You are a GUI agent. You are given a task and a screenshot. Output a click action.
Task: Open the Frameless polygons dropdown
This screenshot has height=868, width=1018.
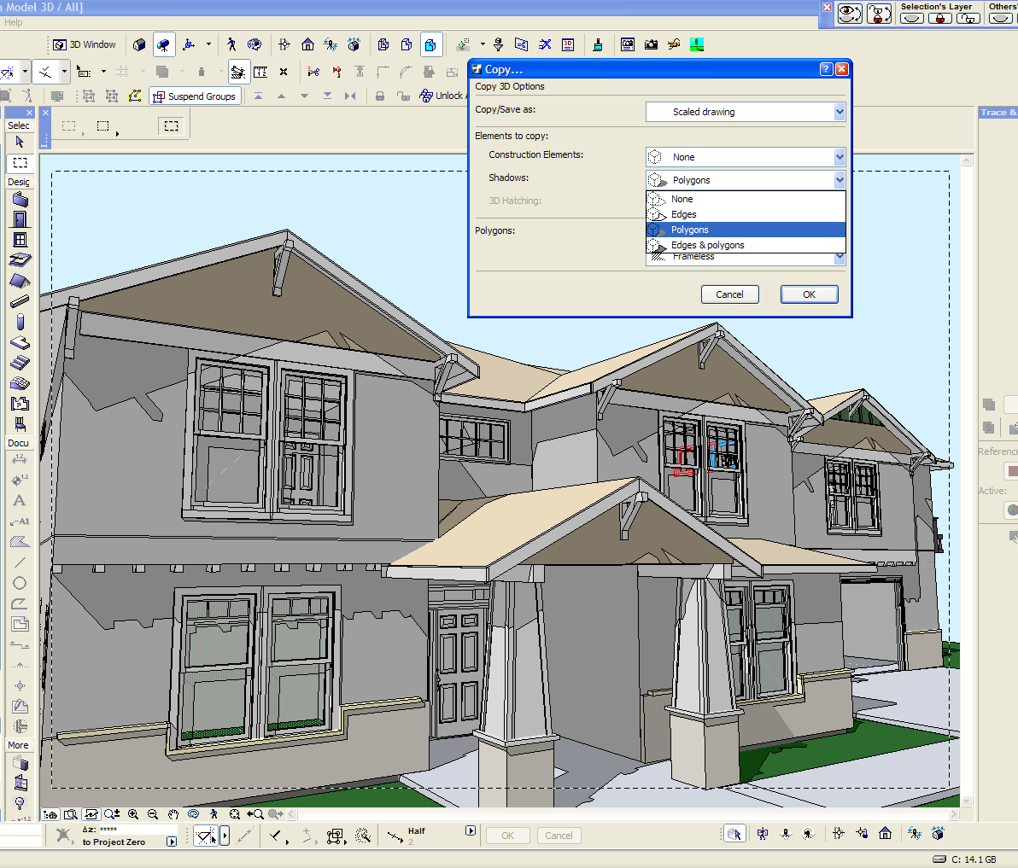point(839,259)
